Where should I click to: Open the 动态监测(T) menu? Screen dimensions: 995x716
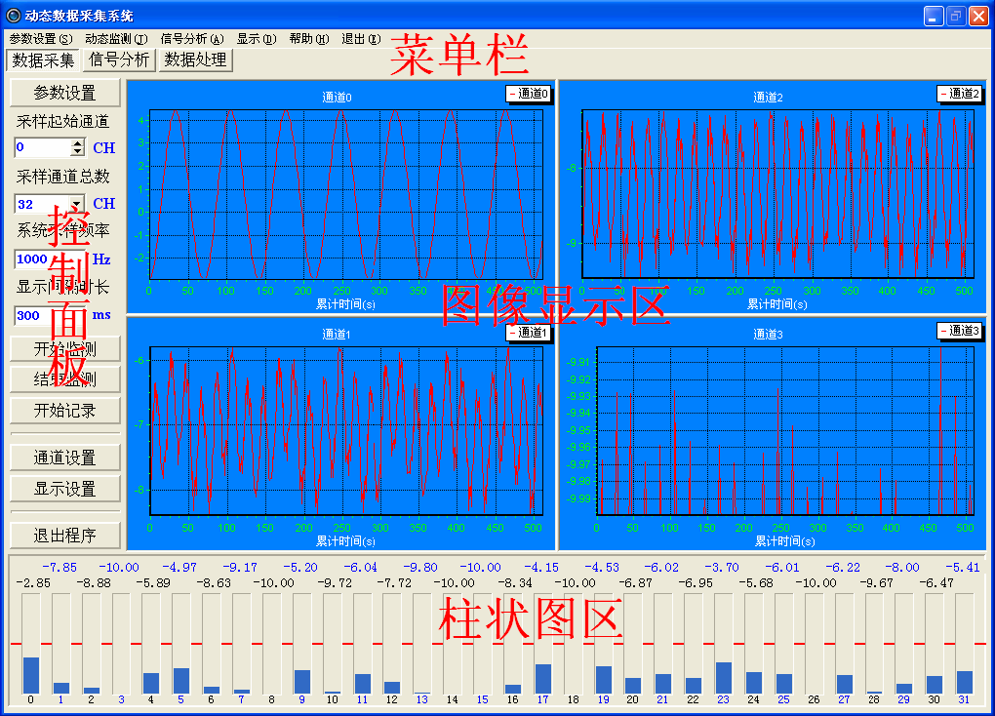[x=115, y=39]
